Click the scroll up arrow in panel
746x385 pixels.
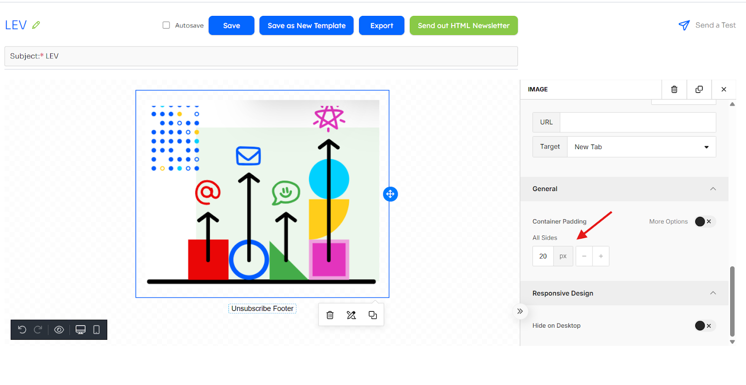pos(732,104)
